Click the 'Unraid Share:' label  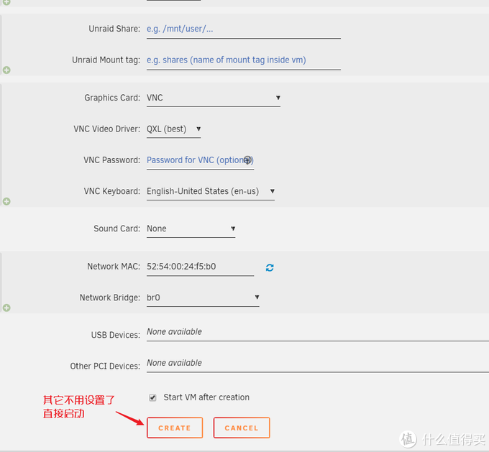click(x=114, y=29)
